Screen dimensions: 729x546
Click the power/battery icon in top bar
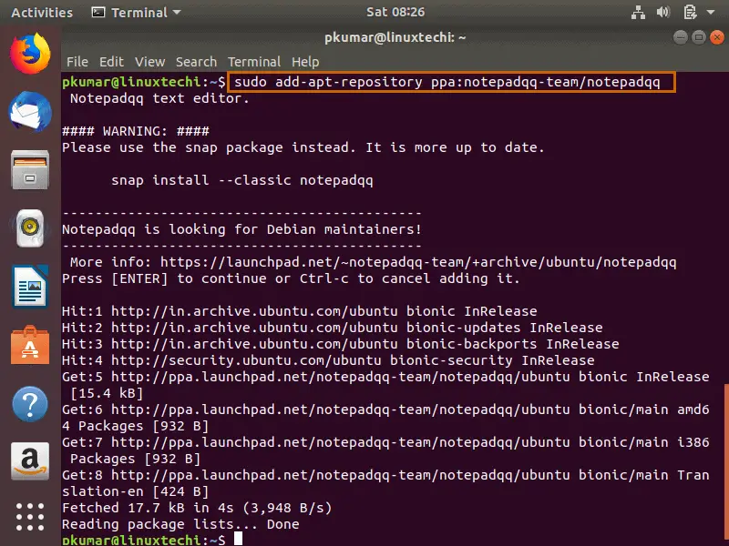690,12
